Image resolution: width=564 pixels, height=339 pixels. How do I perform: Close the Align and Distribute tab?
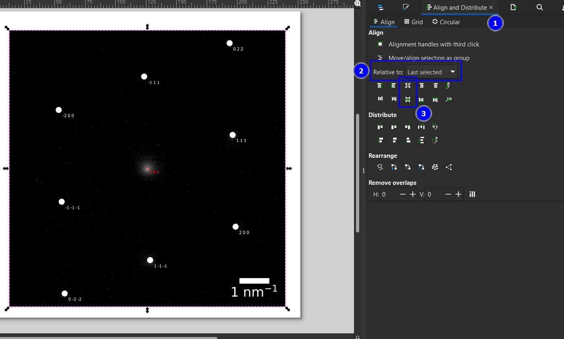[491, 7]
